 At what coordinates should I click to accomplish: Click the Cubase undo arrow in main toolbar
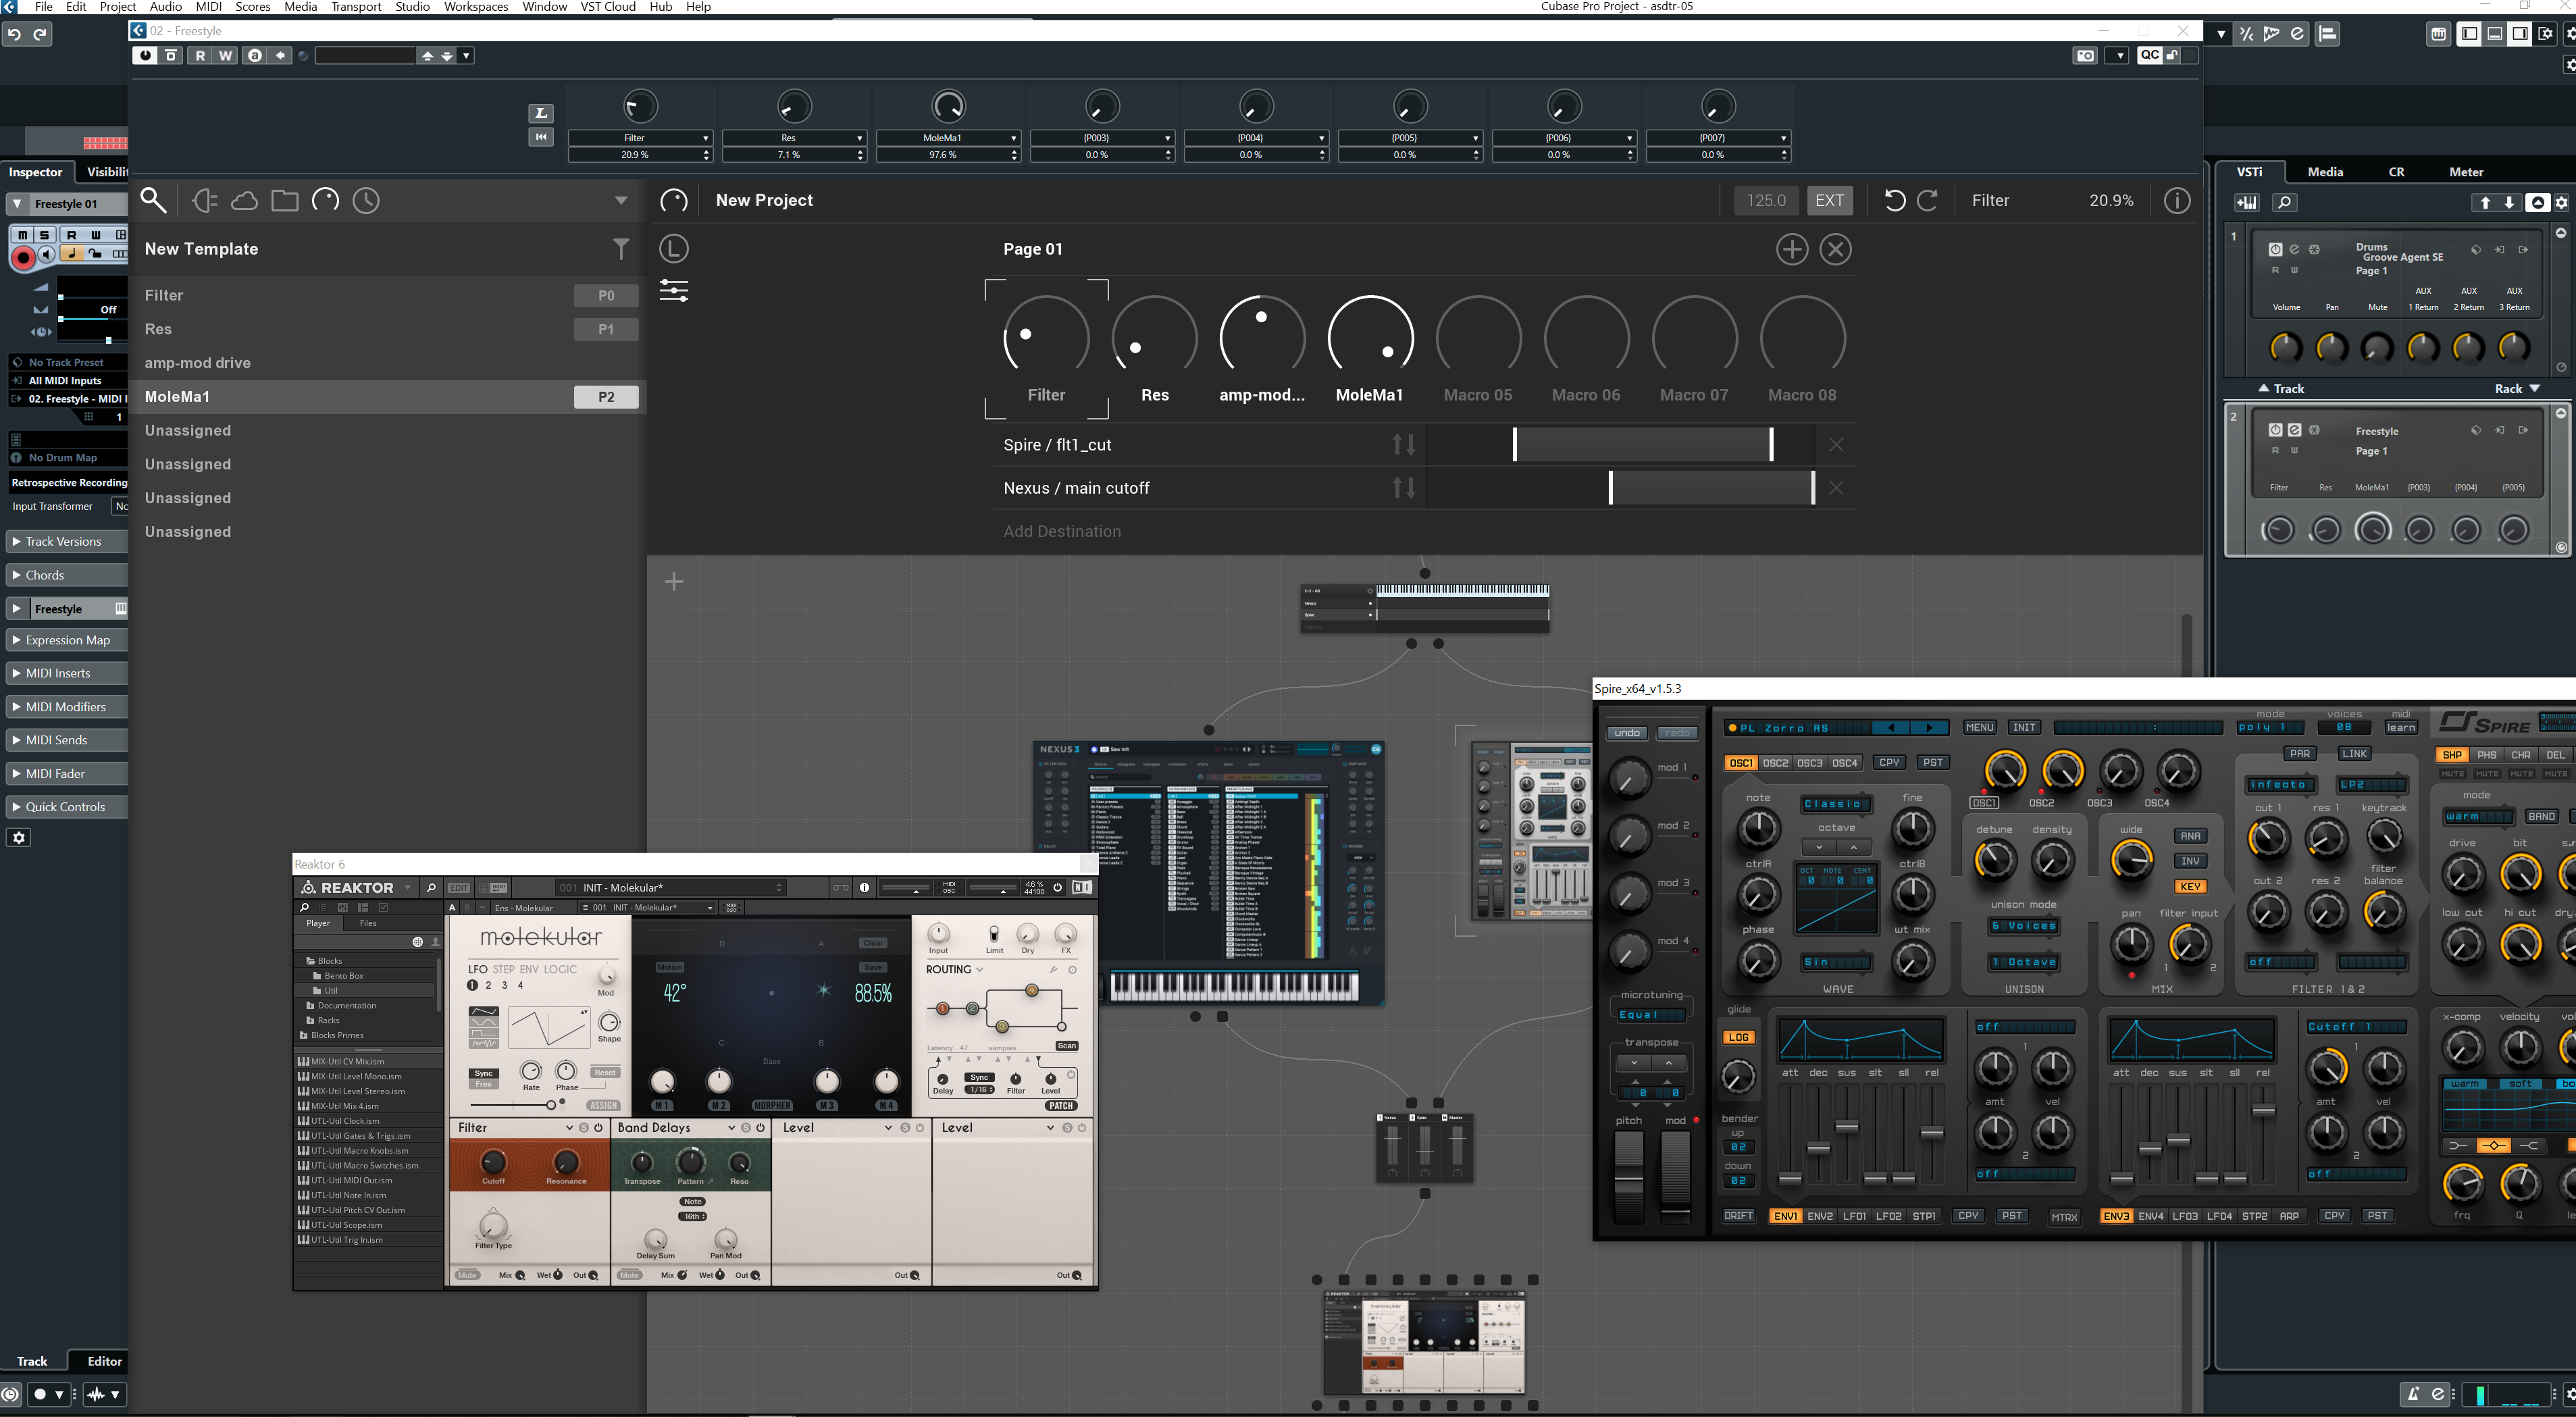tap(14, 34)
